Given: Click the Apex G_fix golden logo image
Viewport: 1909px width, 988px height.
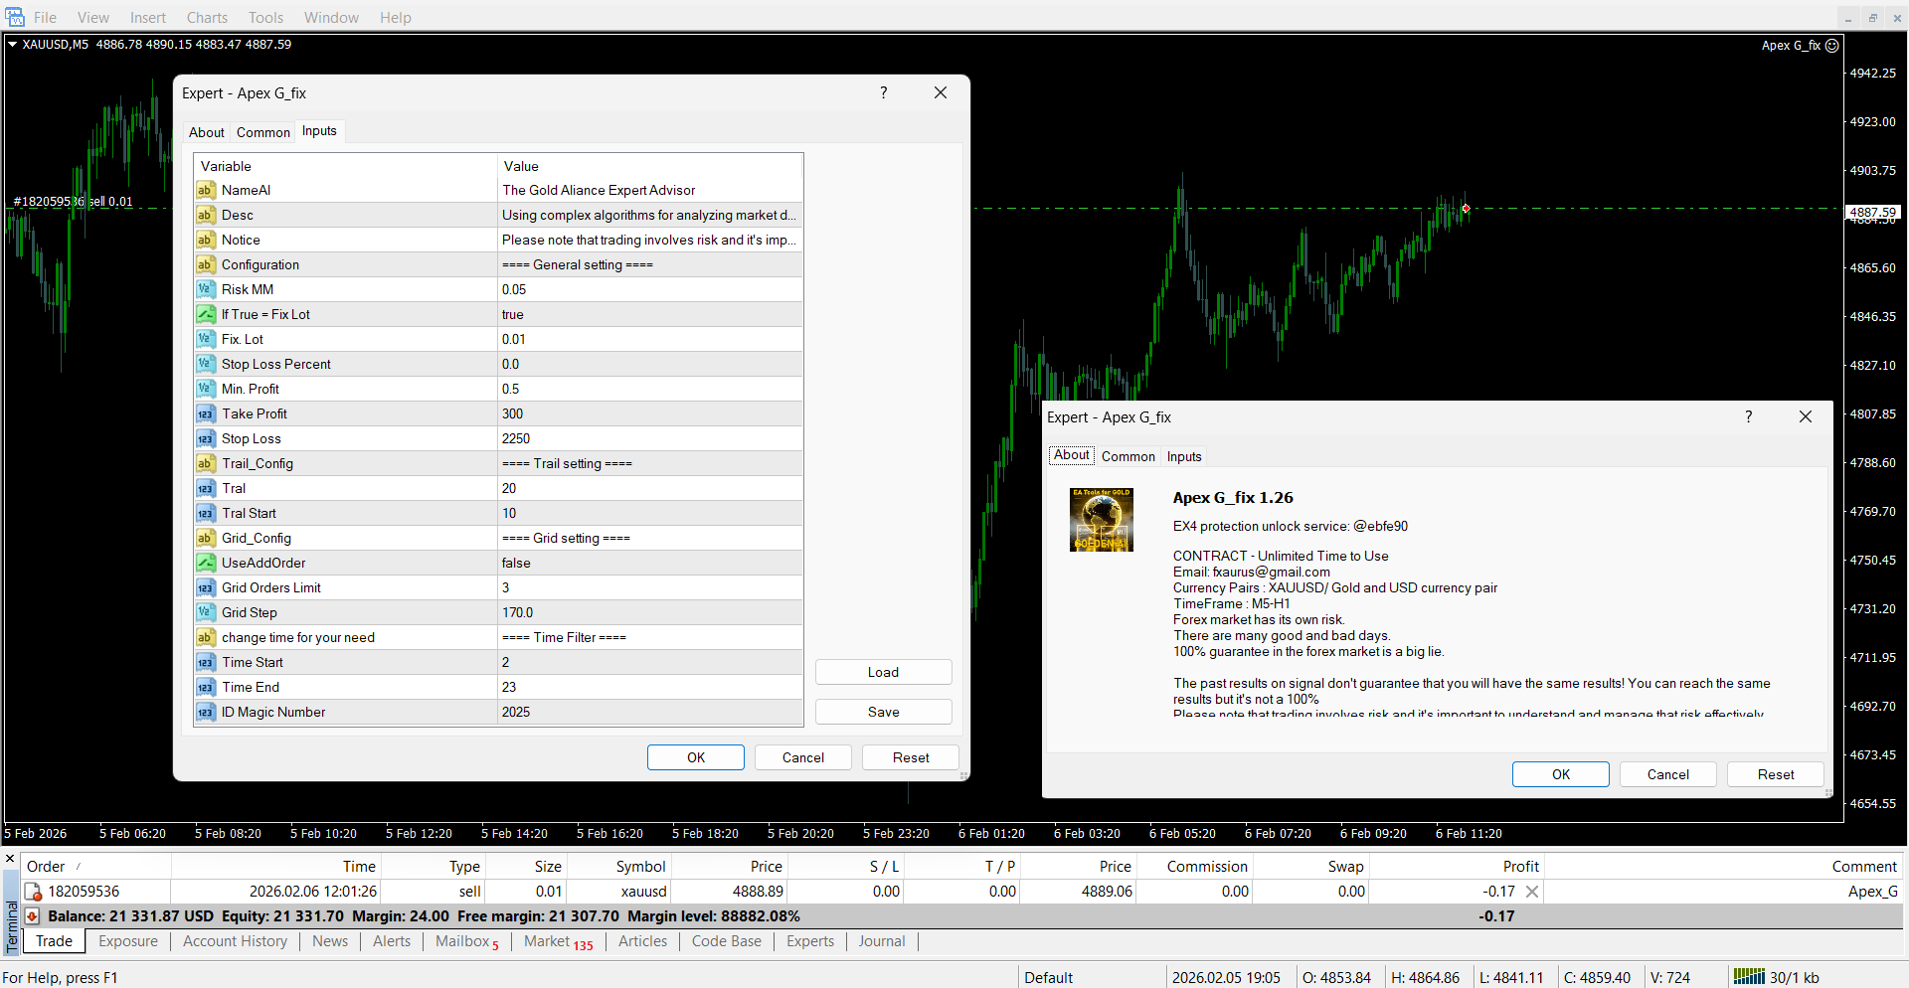Looking at the screenshot, I should (1101, 520).
